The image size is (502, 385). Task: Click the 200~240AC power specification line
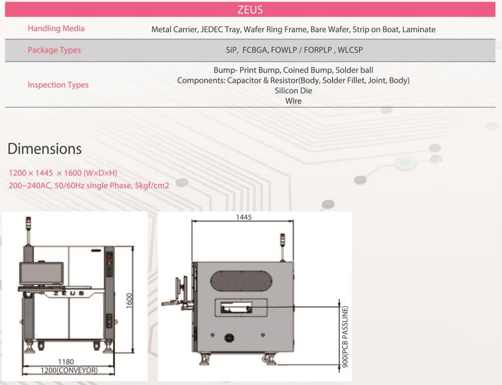(x=88, y=186)
